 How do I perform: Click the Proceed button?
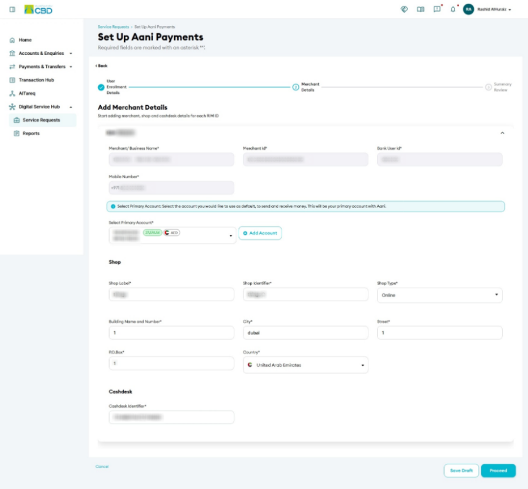(498, 471)
